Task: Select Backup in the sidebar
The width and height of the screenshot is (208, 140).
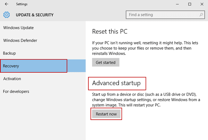Action: point(9,53)
